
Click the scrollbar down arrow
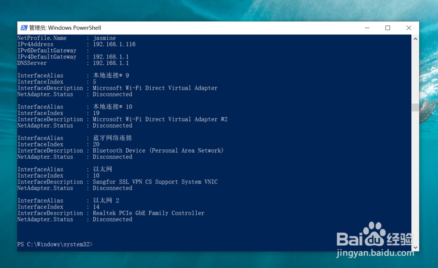pos(415,247)
